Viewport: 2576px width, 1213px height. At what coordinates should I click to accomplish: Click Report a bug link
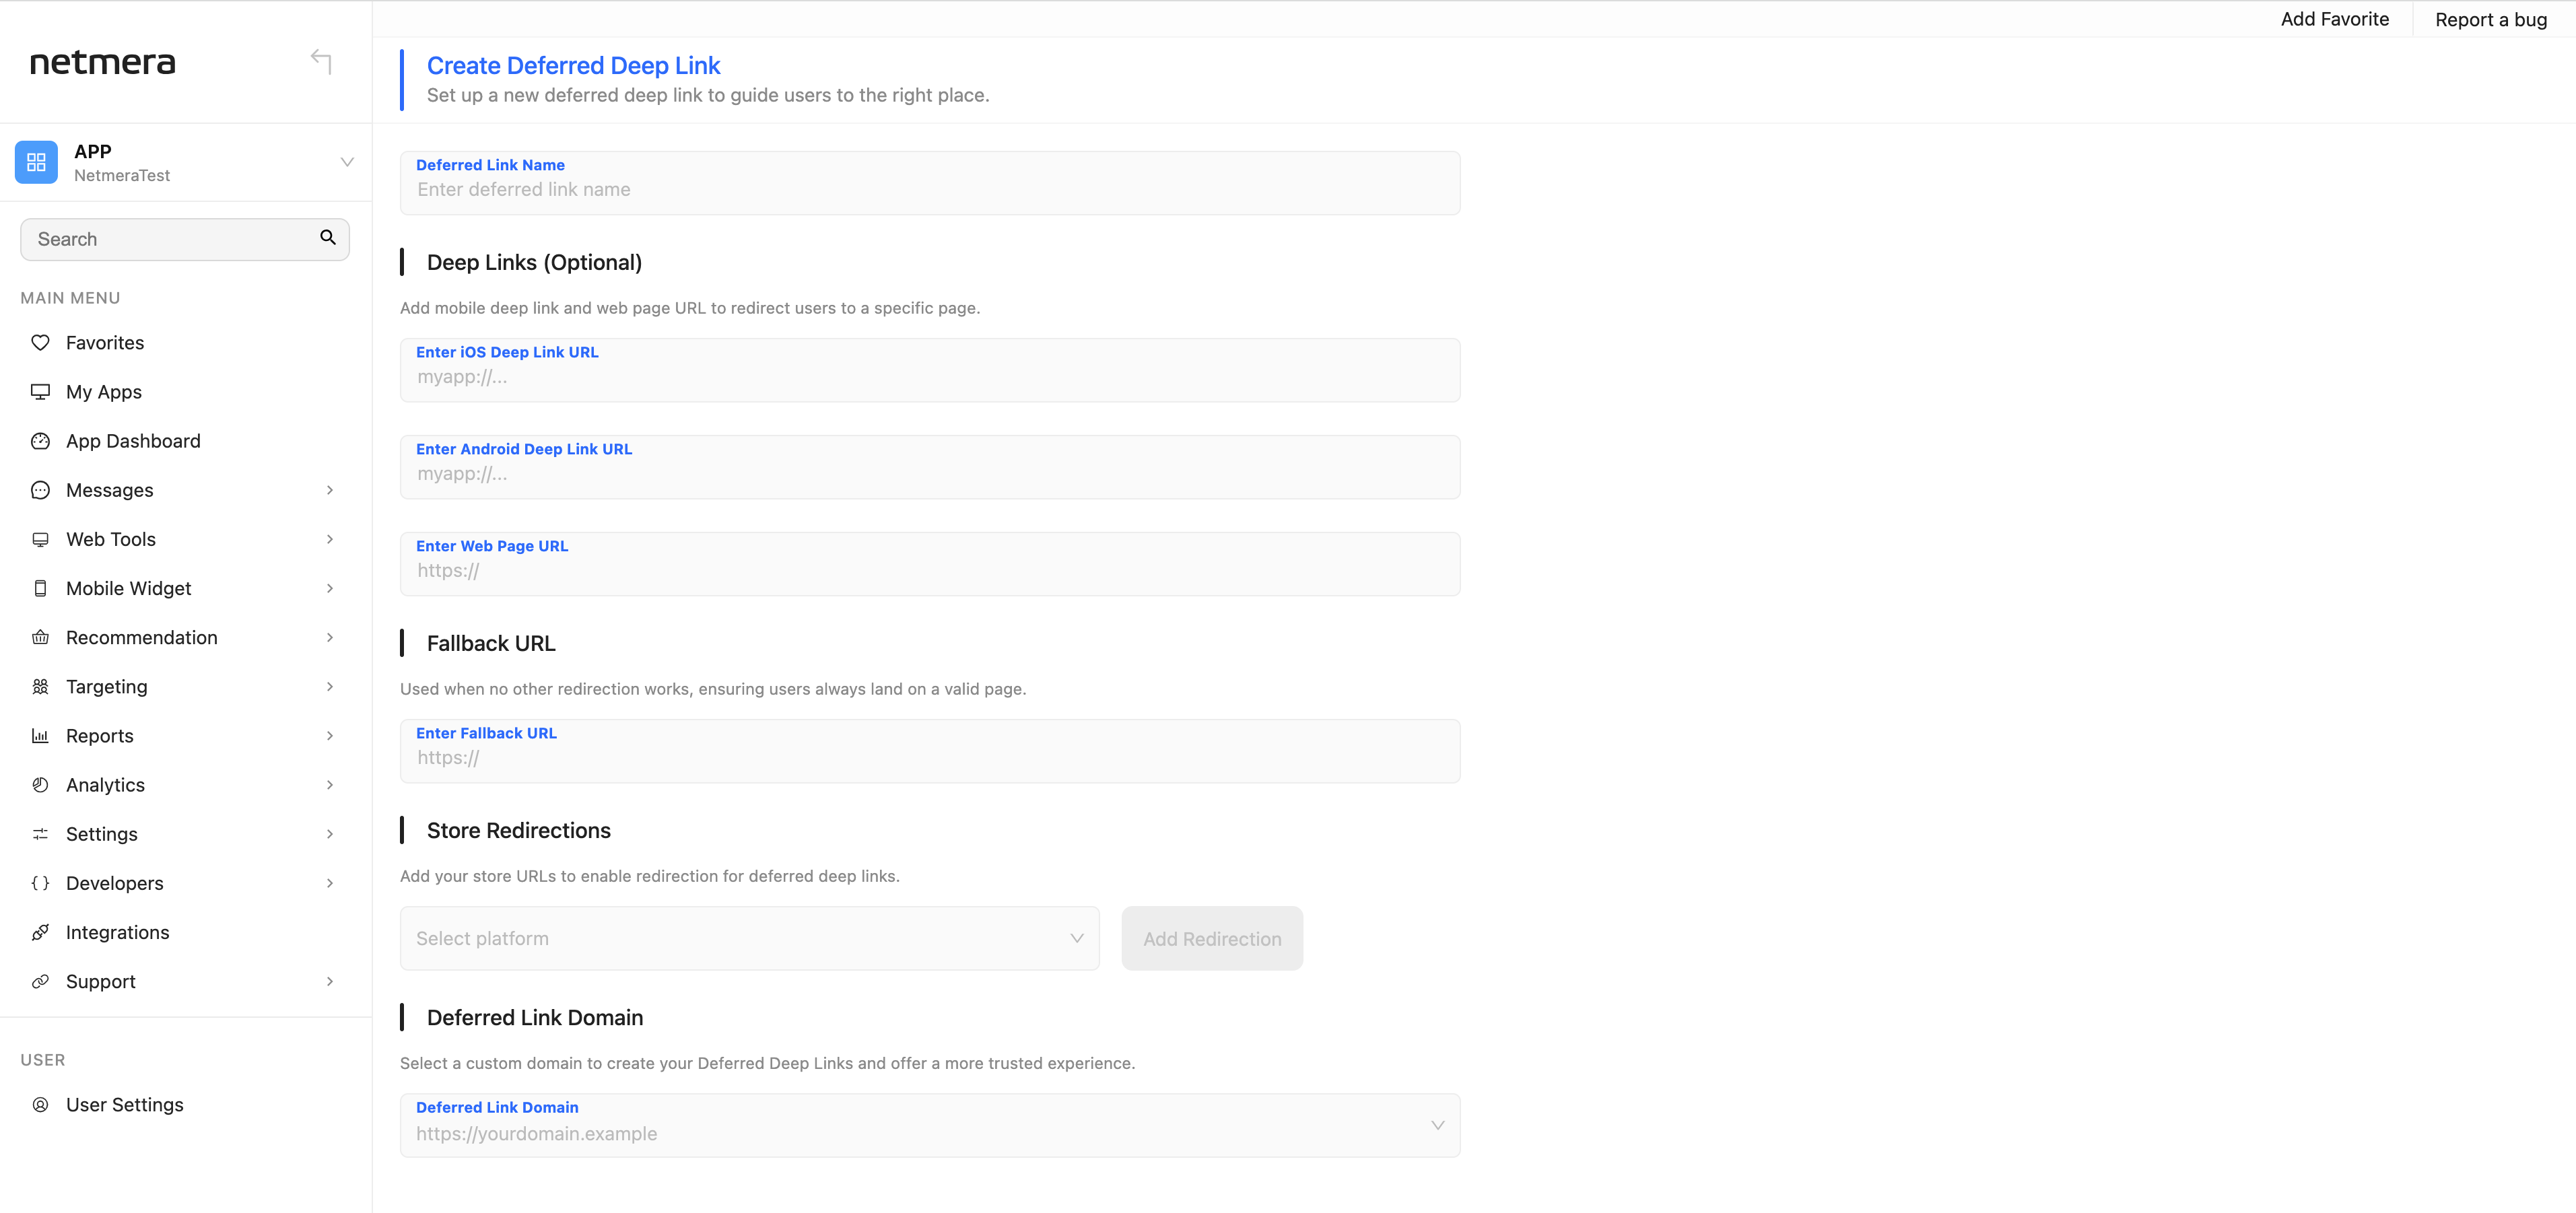[x=2490, y=19]
